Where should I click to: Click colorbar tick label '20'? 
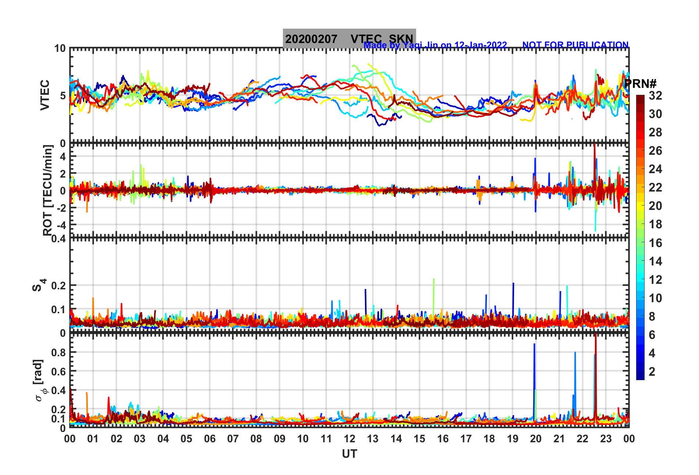pyautogui.click(x=655, y=206)
